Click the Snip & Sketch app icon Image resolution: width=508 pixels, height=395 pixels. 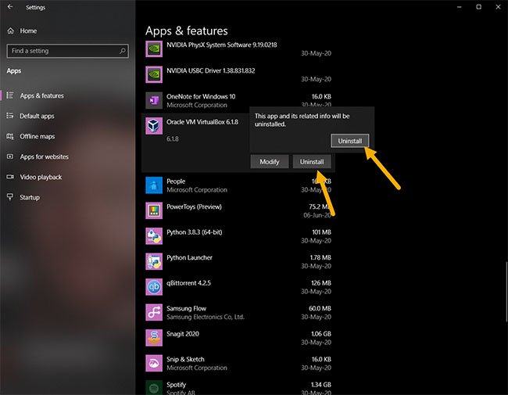click(x=154, y=363)
